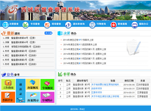Open the 第6月 进展未上报 reminder

pyautogui.click(x=85, y=54)
